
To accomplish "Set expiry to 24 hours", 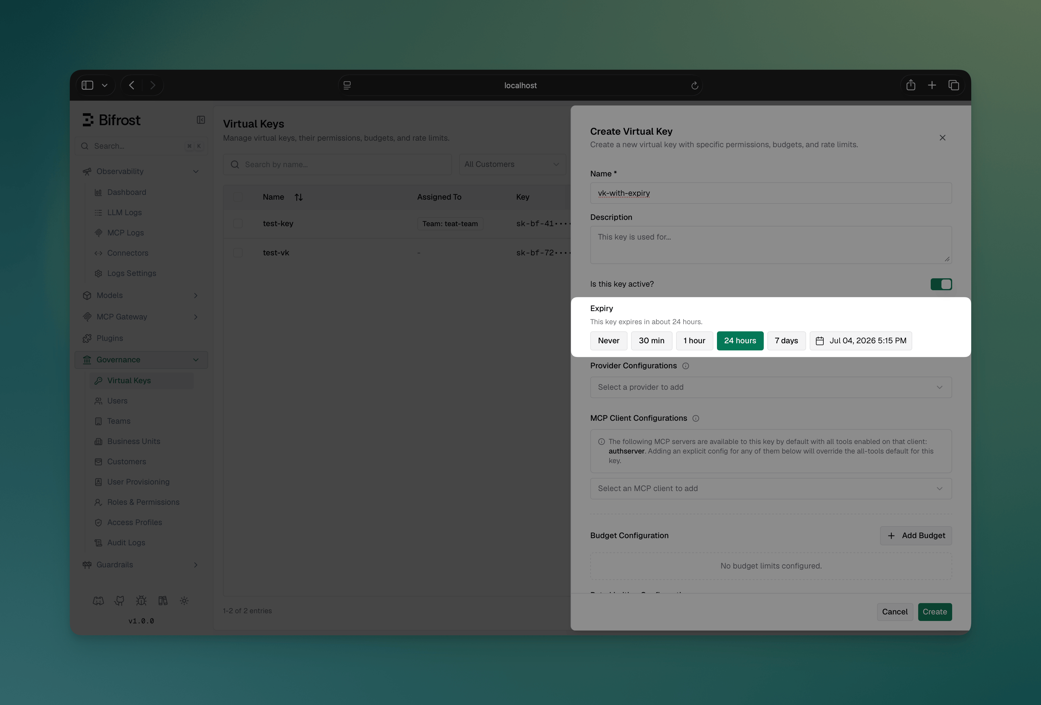I will click(x=740, y=341).
